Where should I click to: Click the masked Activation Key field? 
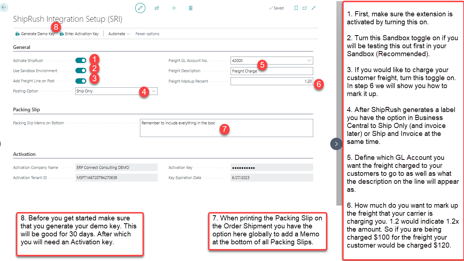point(272,167)
